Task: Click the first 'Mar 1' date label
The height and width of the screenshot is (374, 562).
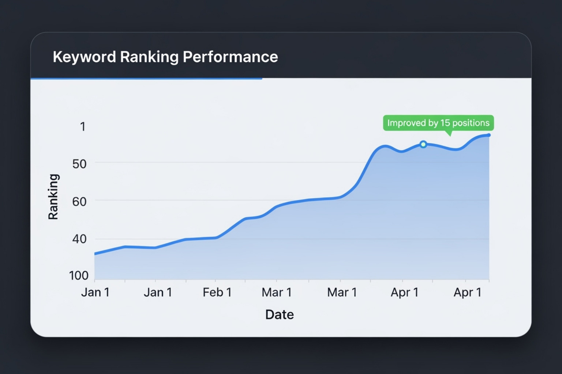Action: pos(277,292)
